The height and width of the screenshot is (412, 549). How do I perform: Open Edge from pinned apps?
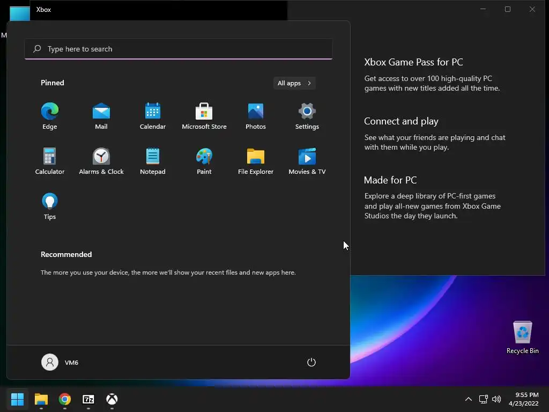[x=50, y=116]
